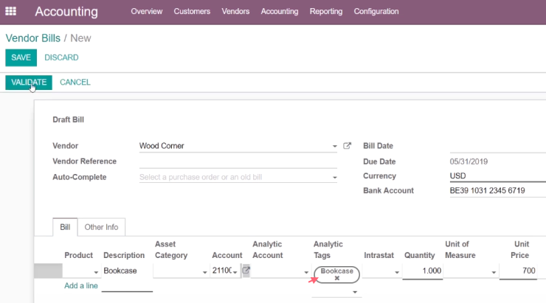This screenshot has width=546, height=303.
Task: Click the Draft Bill heading
Action: (x=68, y=119)
